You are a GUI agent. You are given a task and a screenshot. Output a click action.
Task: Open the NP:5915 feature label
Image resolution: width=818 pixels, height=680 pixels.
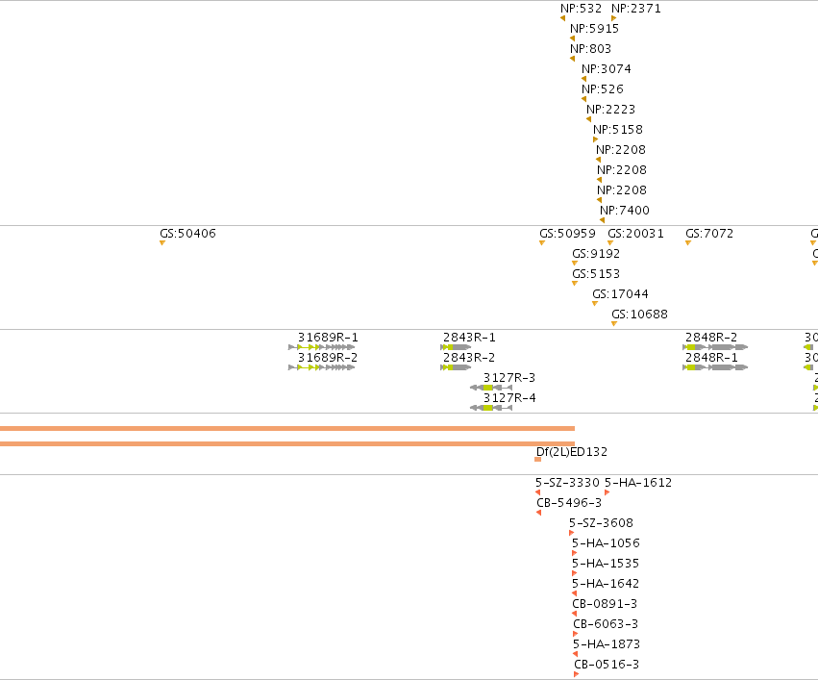pyautogui.click(x=594, y=29)
